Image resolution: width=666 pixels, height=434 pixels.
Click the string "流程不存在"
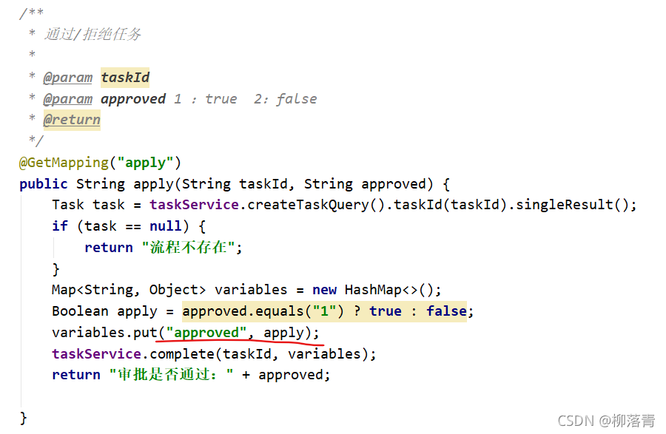[x=189, y=248]
